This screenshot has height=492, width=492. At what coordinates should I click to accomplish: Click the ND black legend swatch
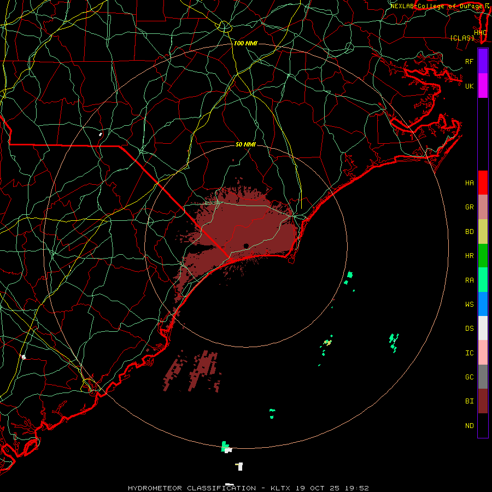pyautogui.click(x=483, y=425)
